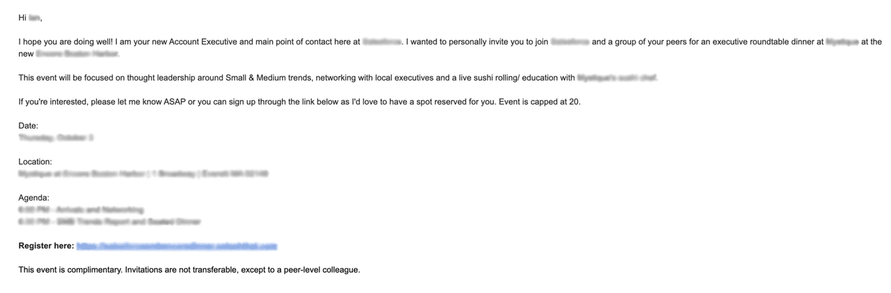Click the blurred date value under Date
Image resolution: width=891 pixels, height=293 pixels.
tap(56, 137)
